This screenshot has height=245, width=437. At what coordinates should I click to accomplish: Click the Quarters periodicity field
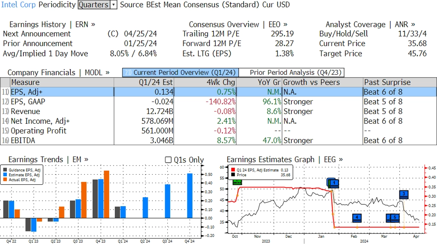click(93, 5)
